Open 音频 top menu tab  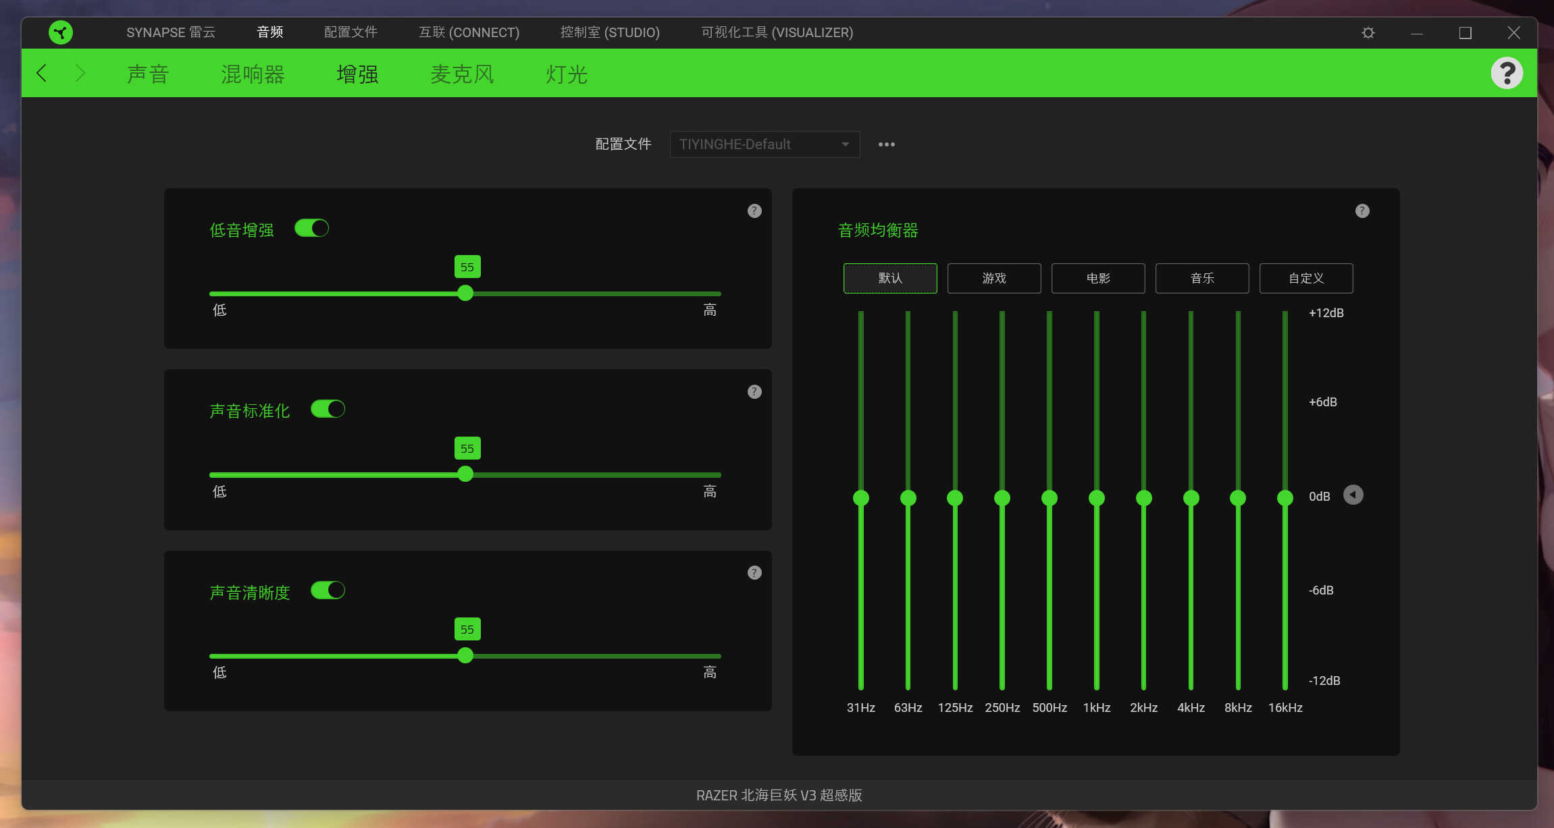click(x=270, y=32)
